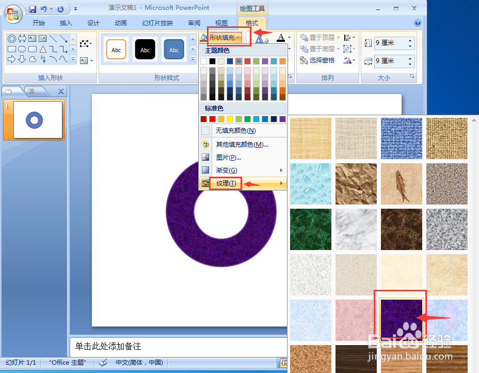Open the Selection Pane (选择窗格)

point(317,60)
